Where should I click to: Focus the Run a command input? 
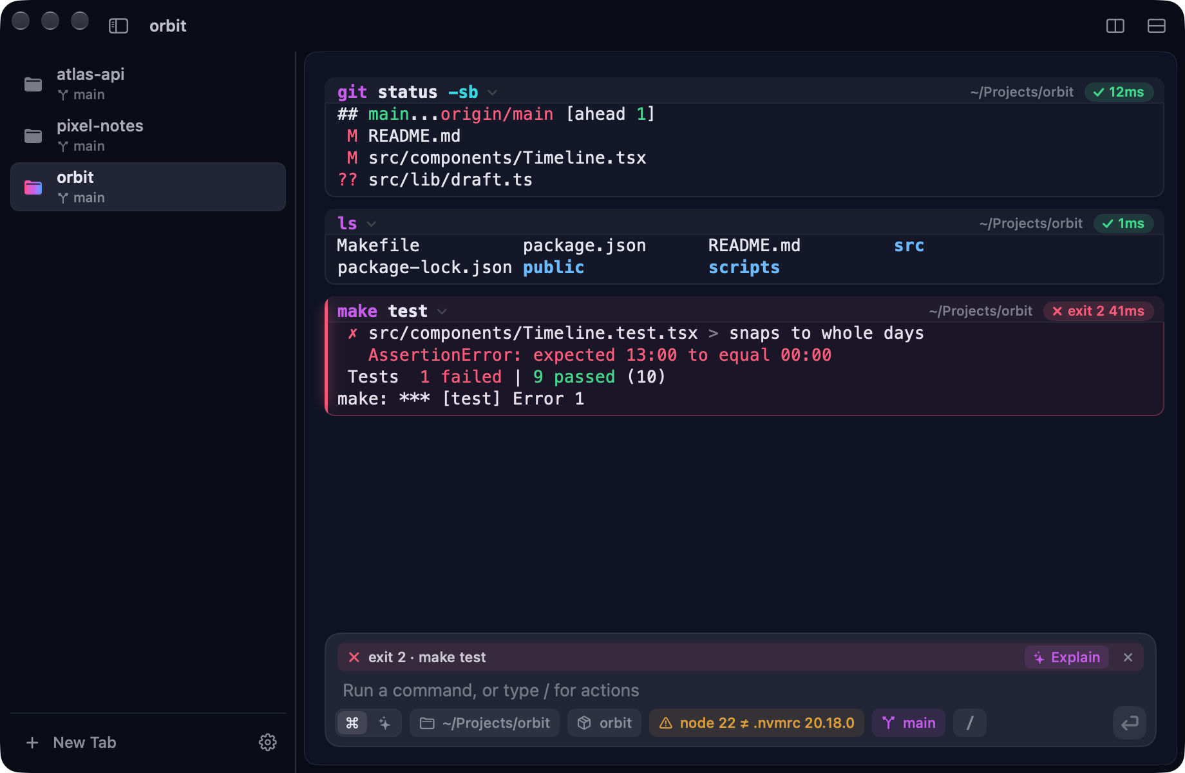pyautogui.click(x=741, y=691)
